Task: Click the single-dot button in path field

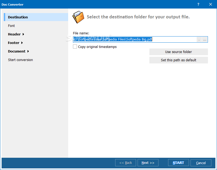Action: coord(199,40)
